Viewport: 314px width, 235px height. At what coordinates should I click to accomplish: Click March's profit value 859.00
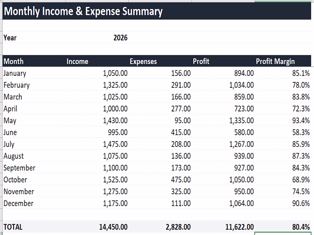point(244,97)
